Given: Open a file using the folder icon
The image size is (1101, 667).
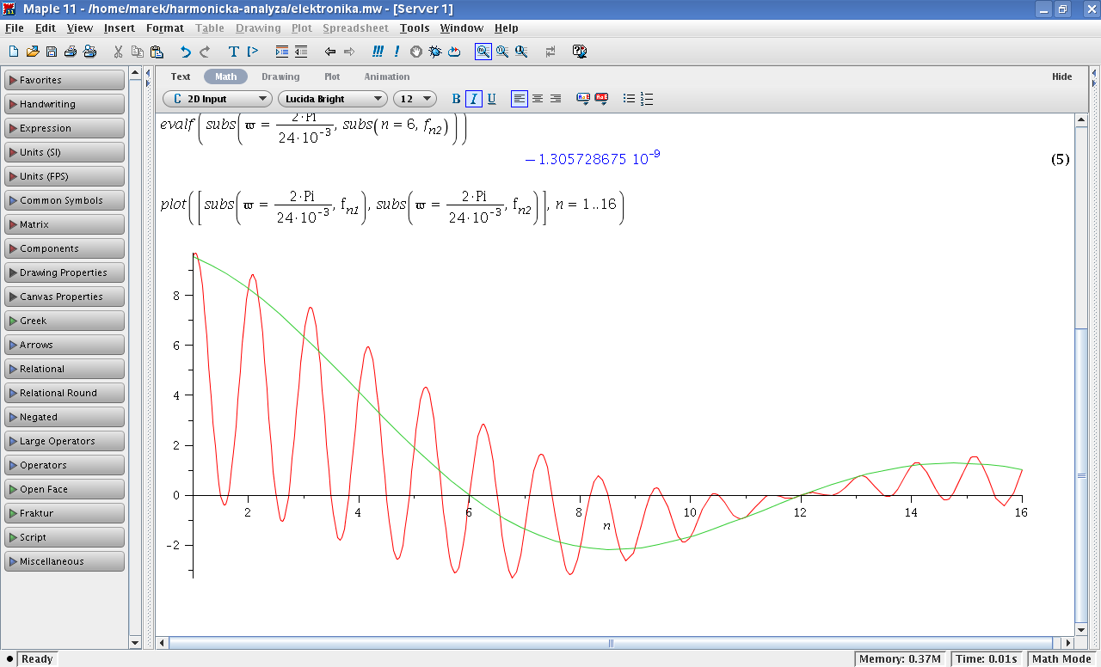Looking at the screenshot, I should coord(32,52).
